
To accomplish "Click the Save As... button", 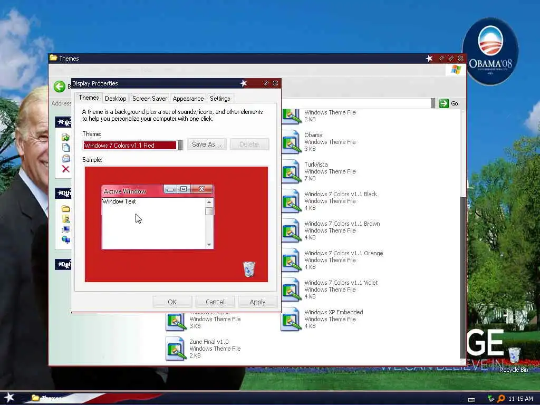I will pyautogui.click(x=207, y=144).
